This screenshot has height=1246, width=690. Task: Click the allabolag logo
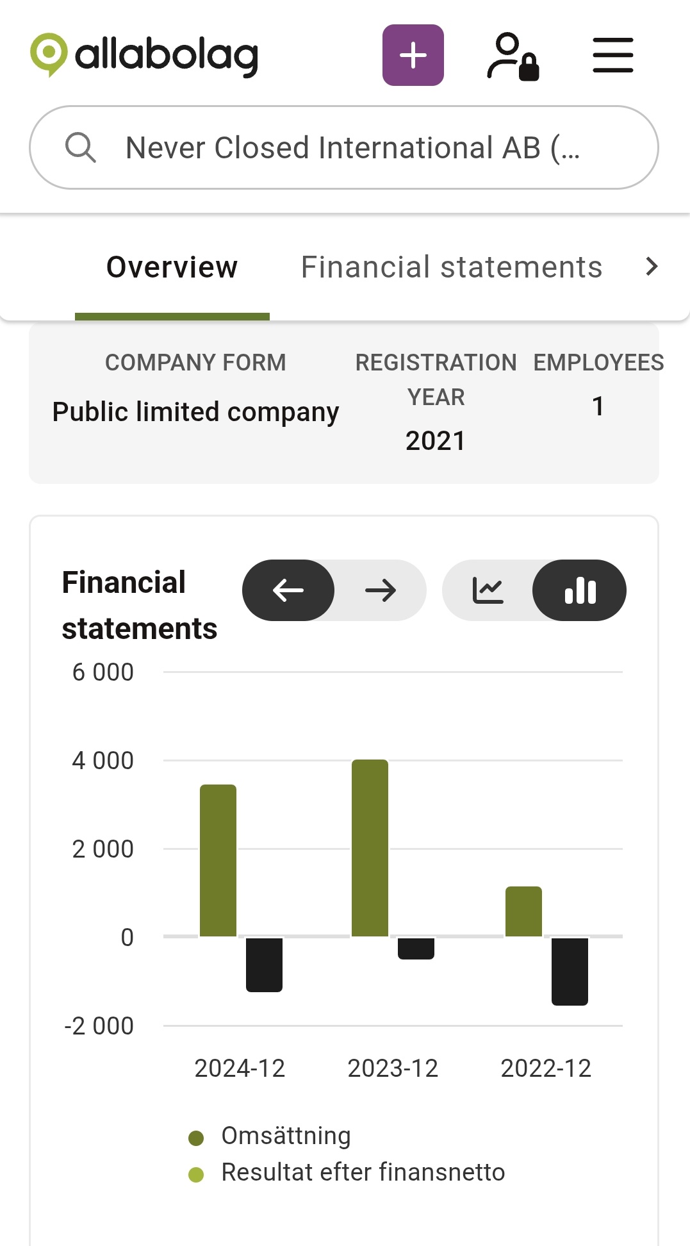(144, 55)
